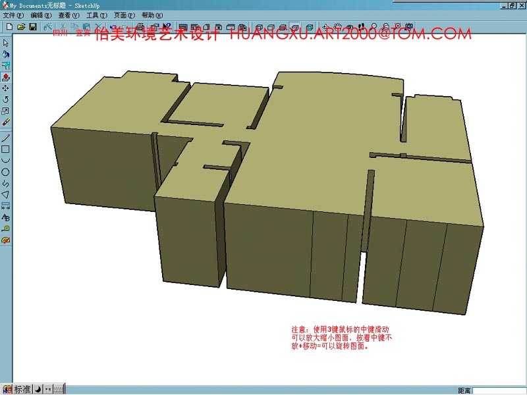Click the magic wand toolbar icon

tap(48, 27)
